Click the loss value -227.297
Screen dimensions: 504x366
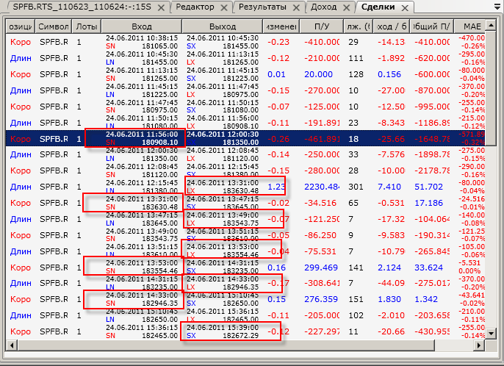pos(322,331)
